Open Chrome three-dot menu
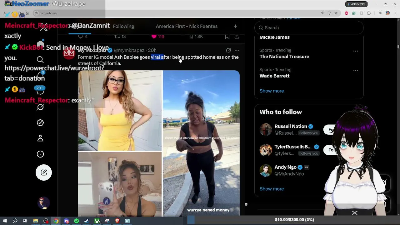 tap(395, 13)
